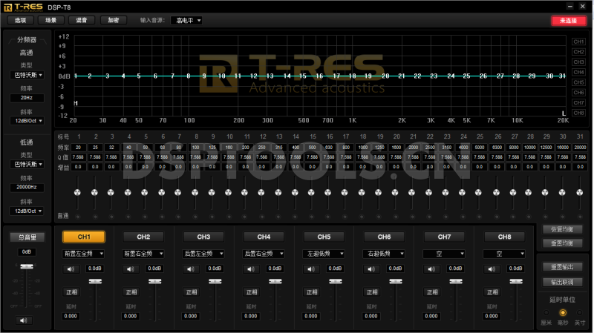
Task: Click low-pass frequency field 20000Hz
Action: 27,188
